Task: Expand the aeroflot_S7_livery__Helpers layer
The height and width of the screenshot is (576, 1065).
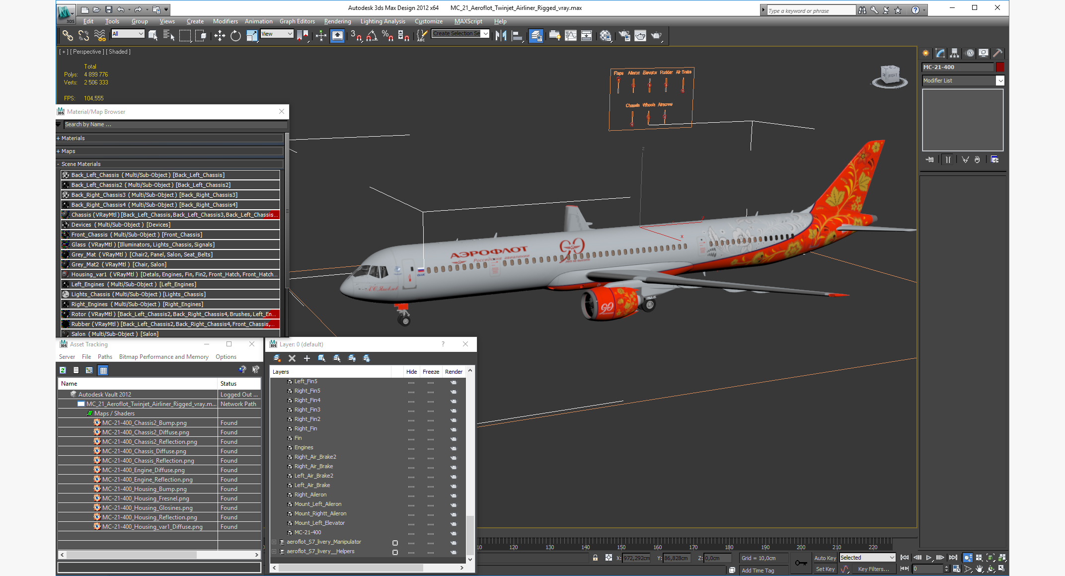Action: (x=274, y=552)
